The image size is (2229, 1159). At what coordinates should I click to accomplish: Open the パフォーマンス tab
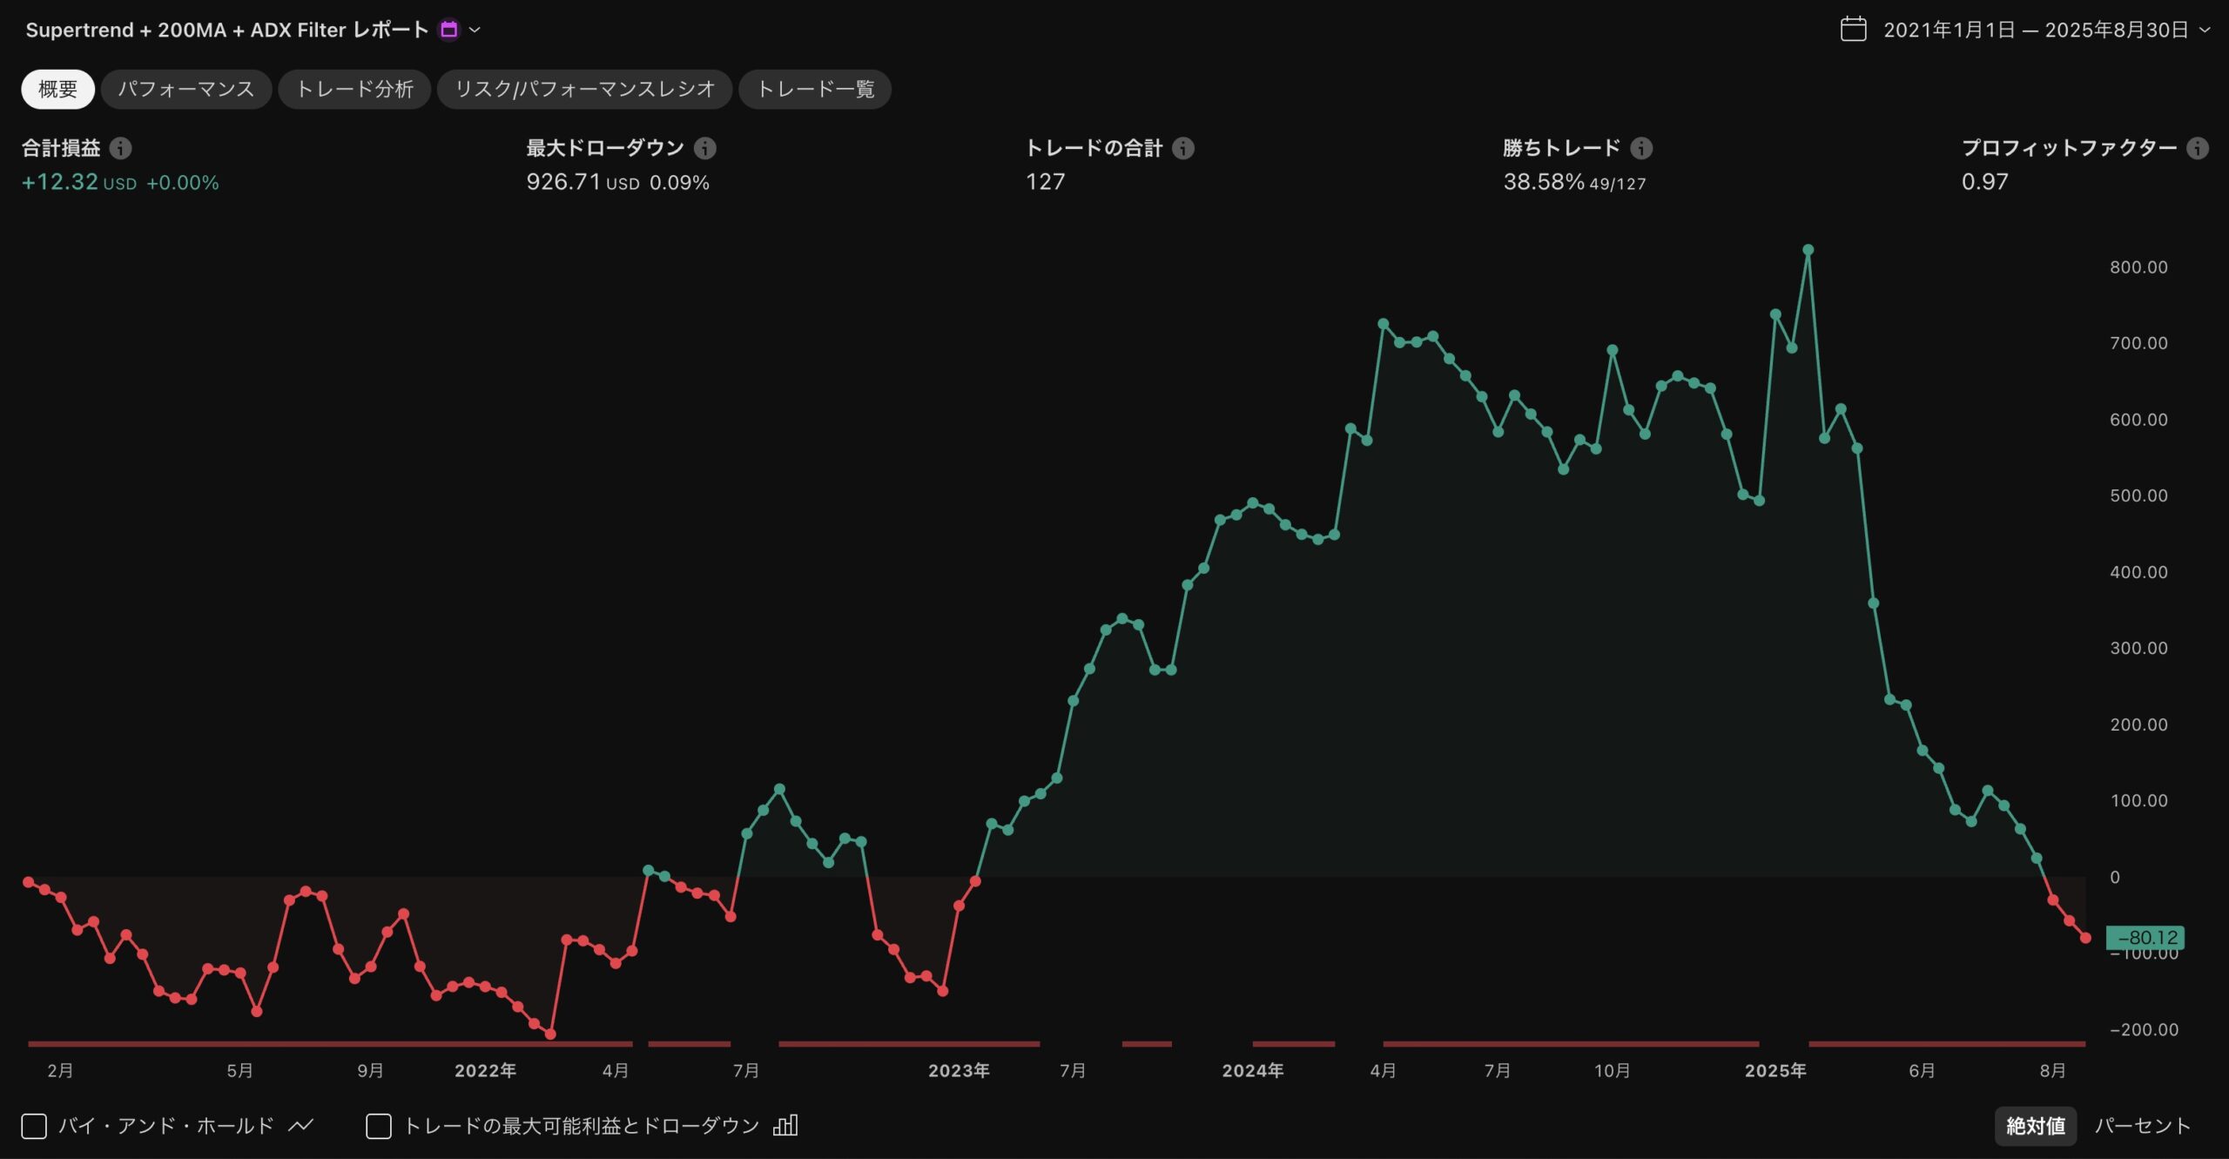pos(185,89)
